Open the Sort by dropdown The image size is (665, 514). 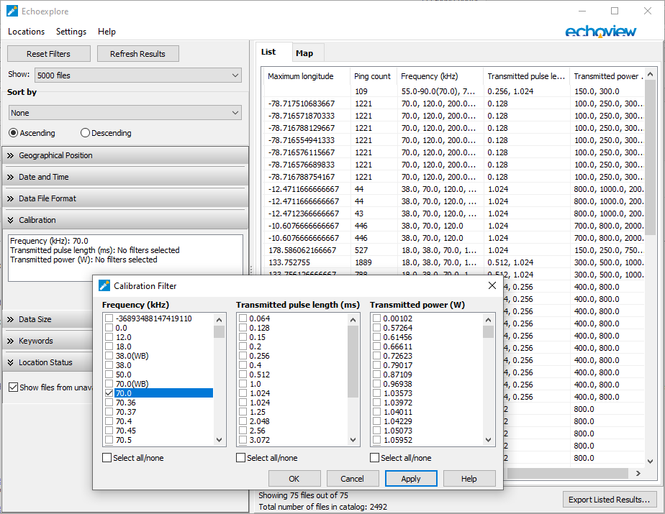pos(125,113)
